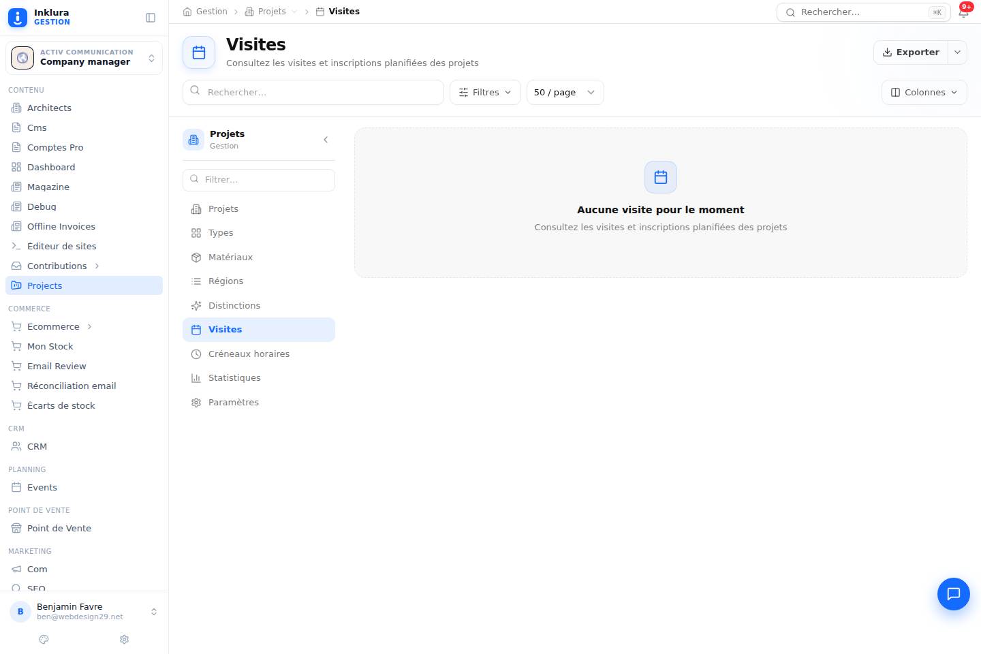Screen dimensions: 981x654
Task: Click the Visites breadcrumb
Action: [x=338, y=12]
